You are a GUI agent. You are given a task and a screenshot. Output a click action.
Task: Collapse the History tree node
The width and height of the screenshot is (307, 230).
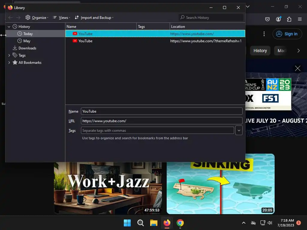[9, 27]
